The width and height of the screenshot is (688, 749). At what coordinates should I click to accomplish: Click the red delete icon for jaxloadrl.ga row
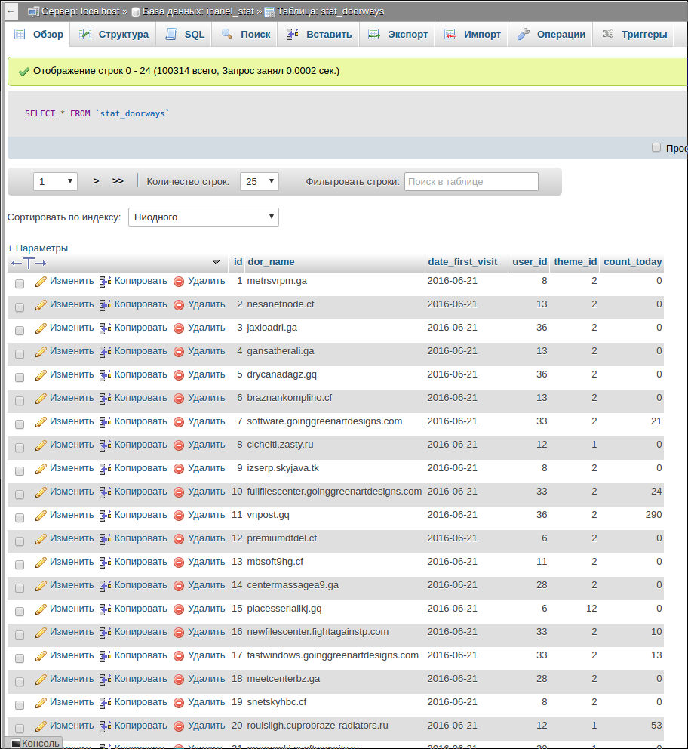[x=179, y=328]
